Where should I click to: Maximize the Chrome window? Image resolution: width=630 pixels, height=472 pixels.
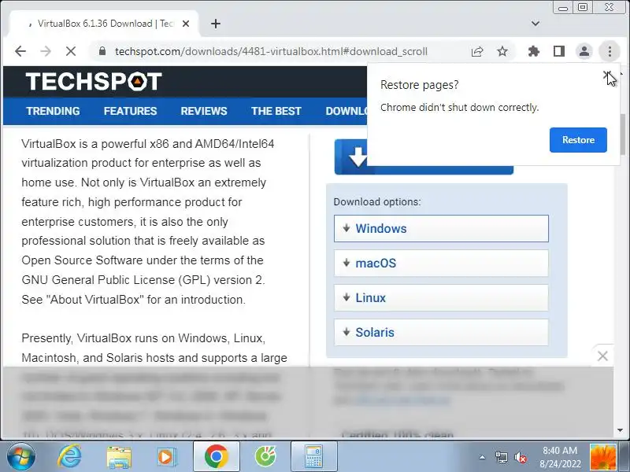pyautogui.click(x=583, y=7)
